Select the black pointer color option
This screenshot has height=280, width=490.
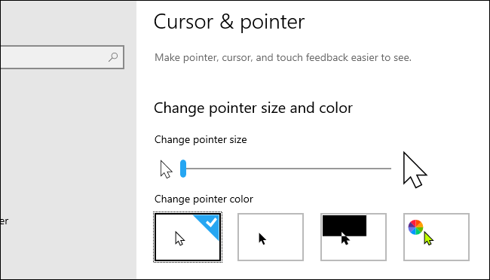click(x=271, y=237)
